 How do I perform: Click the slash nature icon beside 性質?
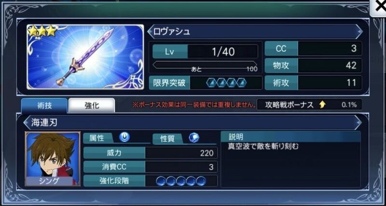pos(194,138)
